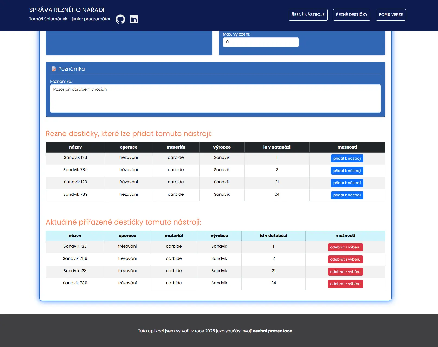Click the 'id v databázi' header in available inserts table
The height and width of the screenshot is (347, 438).
click(277, 147)
